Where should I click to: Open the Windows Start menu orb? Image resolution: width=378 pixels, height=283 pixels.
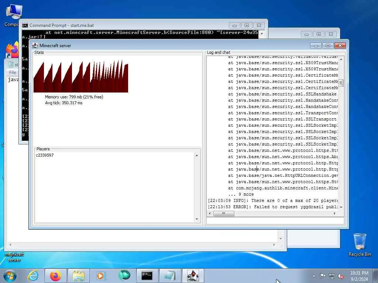10,276
